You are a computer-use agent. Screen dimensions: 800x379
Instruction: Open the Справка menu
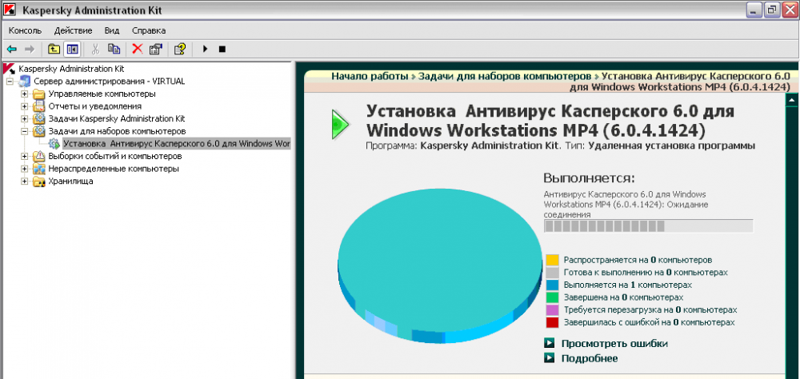tap(149, 30)
